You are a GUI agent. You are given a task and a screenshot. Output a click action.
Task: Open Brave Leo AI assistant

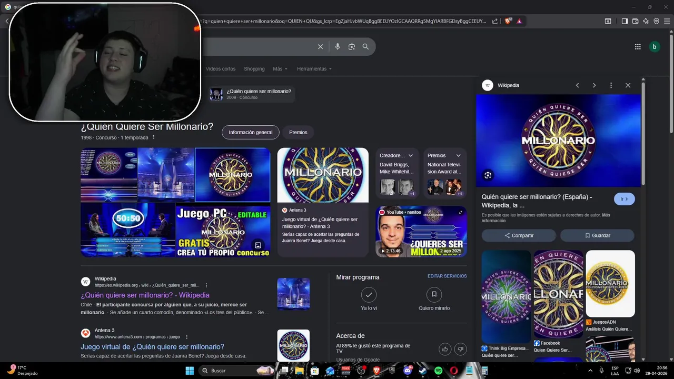(x=646, y=21)
